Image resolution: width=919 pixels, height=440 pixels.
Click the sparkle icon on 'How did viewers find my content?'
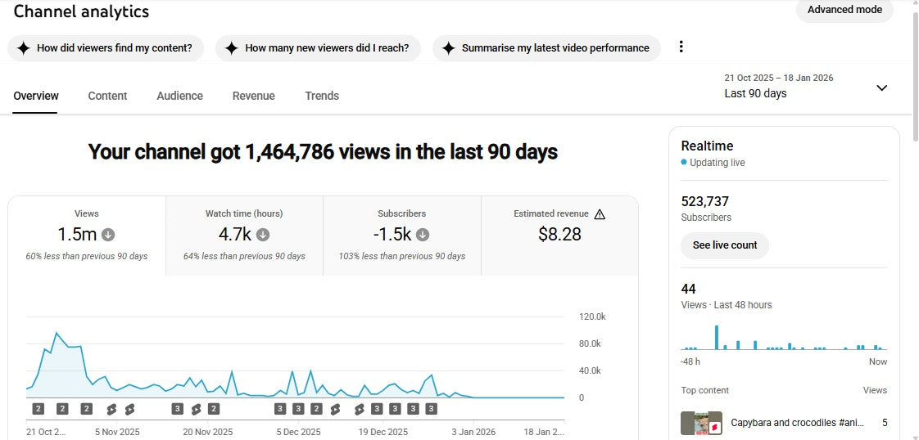point(23,48)
